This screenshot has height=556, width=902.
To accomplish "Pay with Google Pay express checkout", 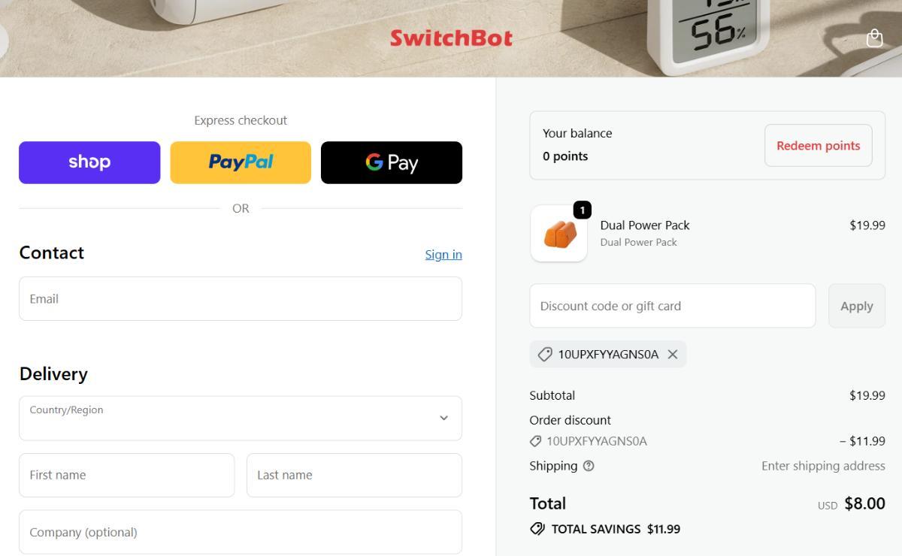I will click(x=392, y=162).
